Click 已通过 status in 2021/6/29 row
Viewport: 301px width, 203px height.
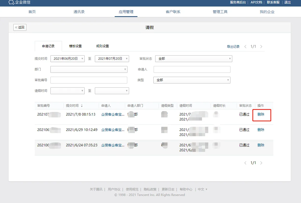tap(244, 130)
